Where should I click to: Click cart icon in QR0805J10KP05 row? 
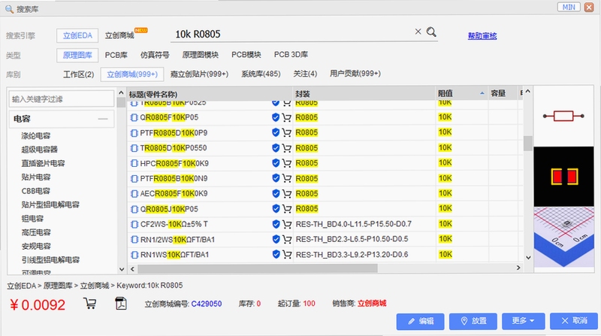(x=286, y=209)
